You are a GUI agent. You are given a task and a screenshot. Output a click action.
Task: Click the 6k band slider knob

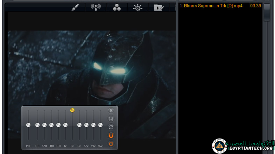[80, 125]
